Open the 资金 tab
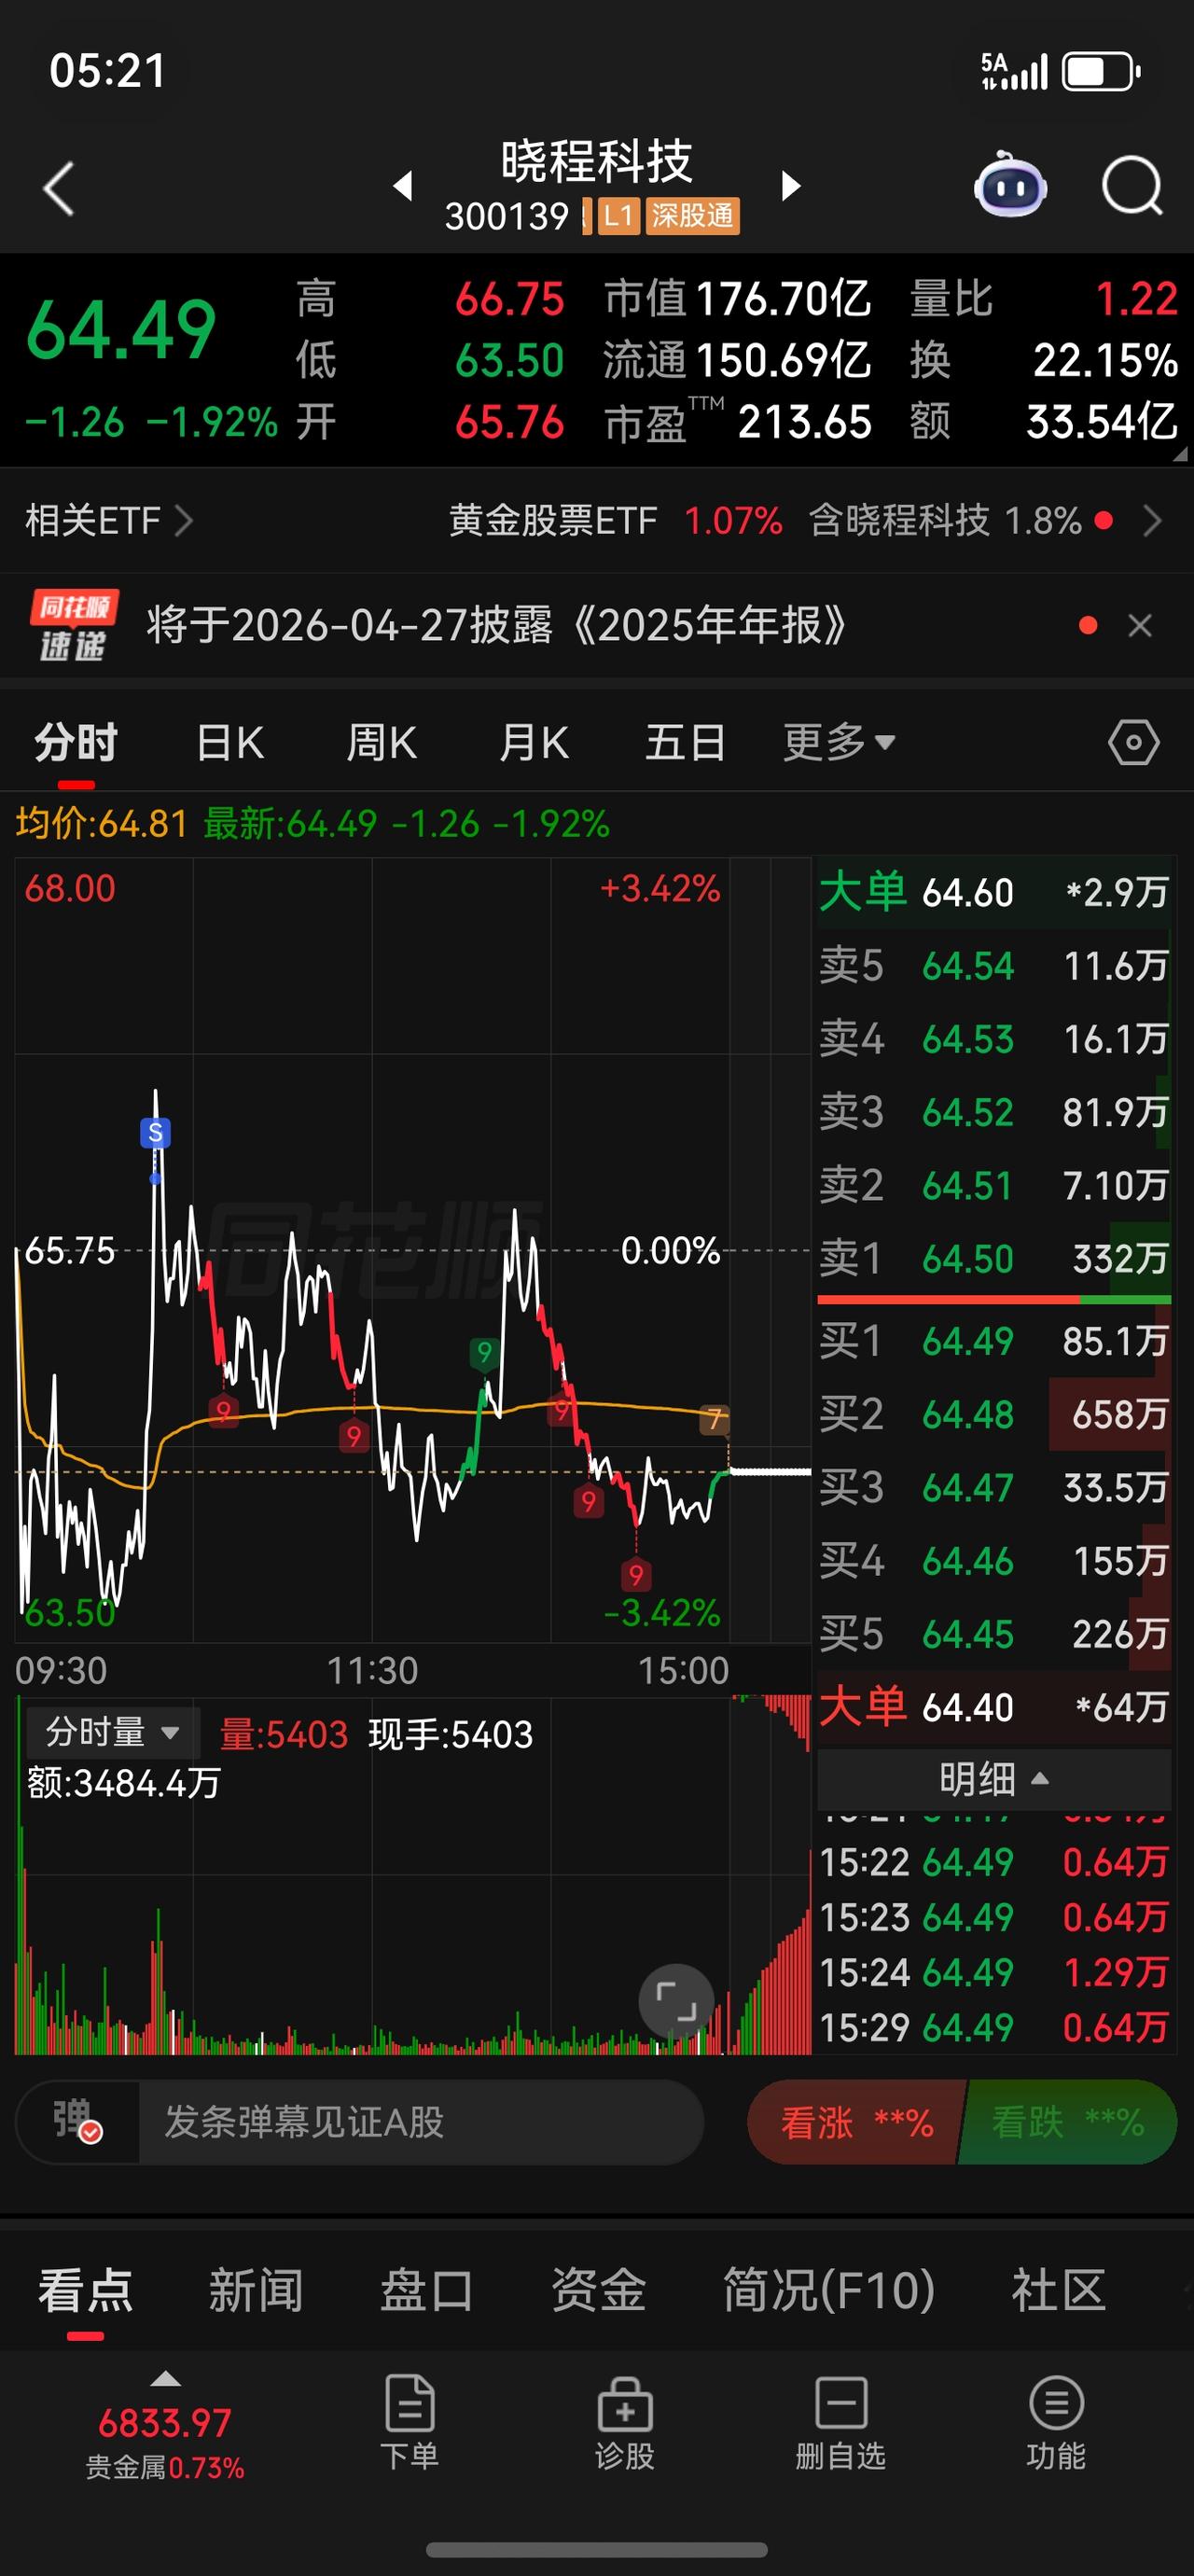This screenshot has width=1194, height=2576. (x=598, y=2291)
